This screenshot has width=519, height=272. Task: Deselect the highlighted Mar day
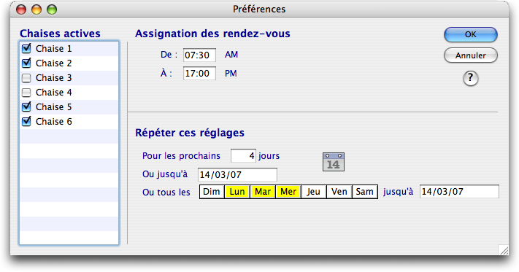[x=263, y=192]
